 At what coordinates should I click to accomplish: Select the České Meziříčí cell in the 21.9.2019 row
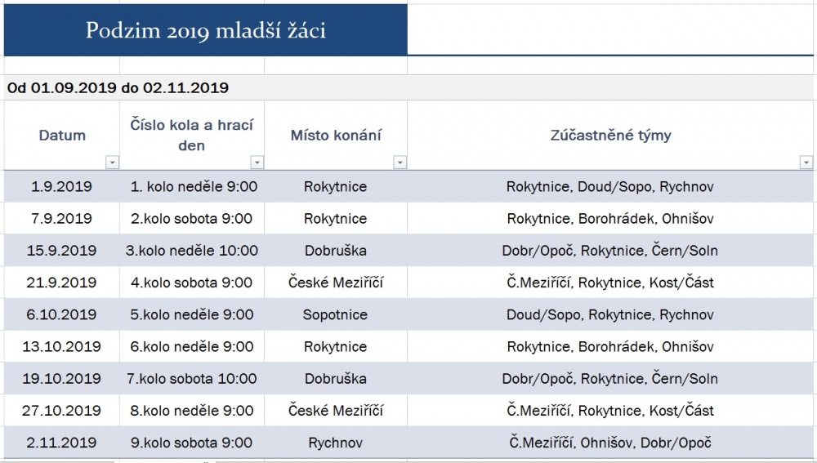pos(336,283)
